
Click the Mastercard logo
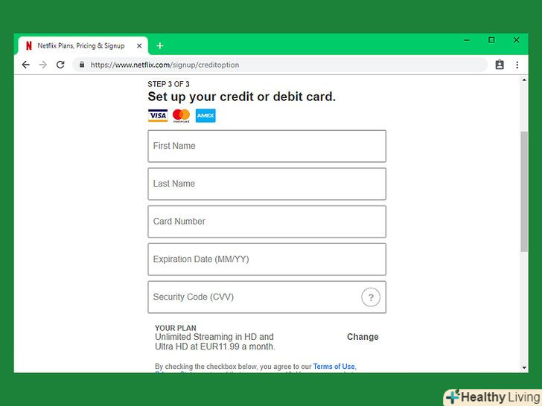click(181, 116)
